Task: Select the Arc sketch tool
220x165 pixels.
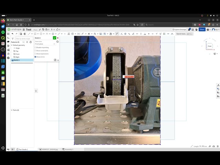Action: pyautogui.click(x=47, y=34)
